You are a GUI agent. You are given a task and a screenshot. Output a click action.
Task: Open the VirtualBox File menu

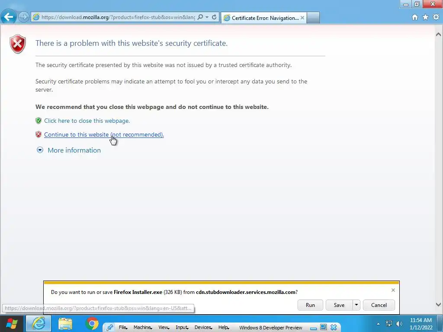click(x=123, y=328)
